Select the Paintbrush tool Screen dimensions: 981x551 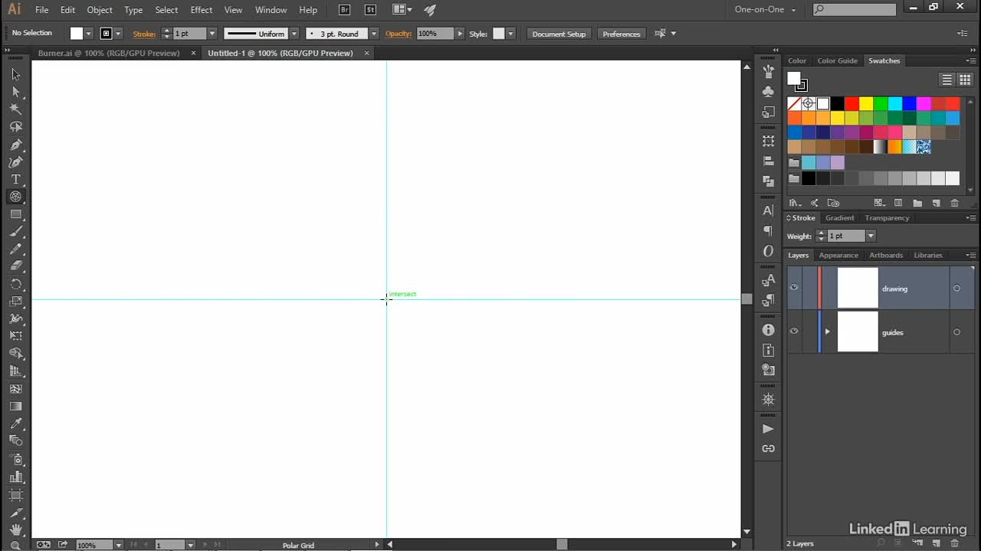[15, 231]
